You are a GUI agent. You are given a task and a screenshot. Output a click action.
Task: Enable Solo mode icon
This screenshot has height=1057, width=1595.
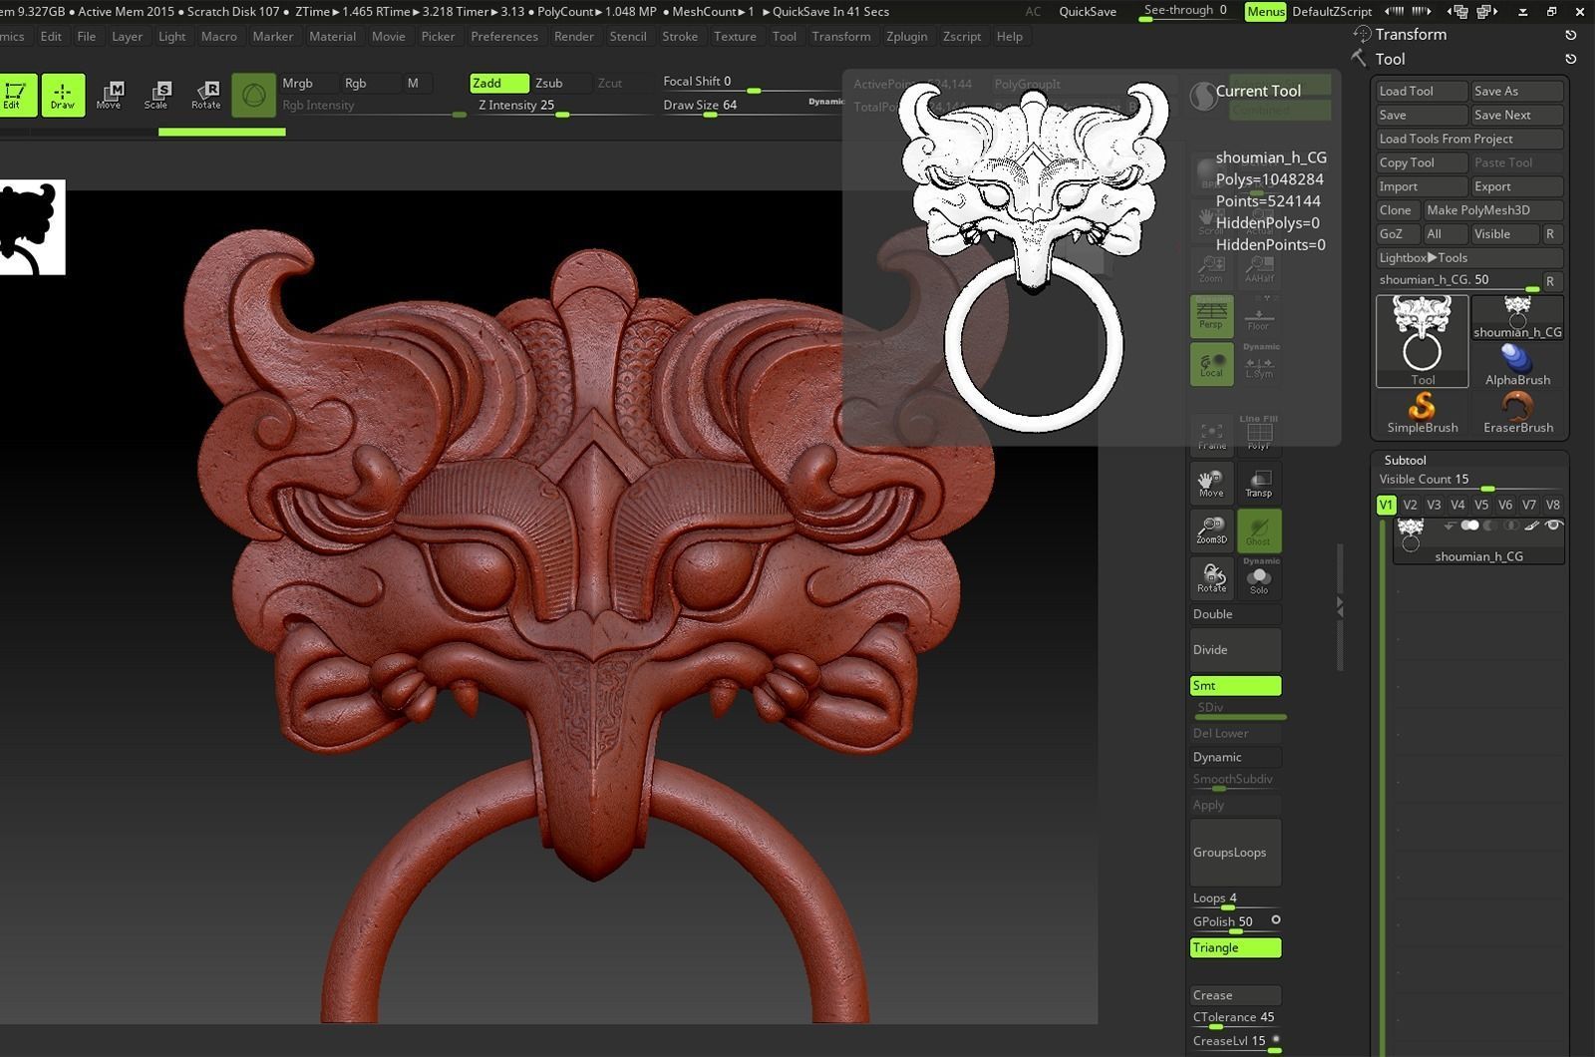(x=1260, y=578)
